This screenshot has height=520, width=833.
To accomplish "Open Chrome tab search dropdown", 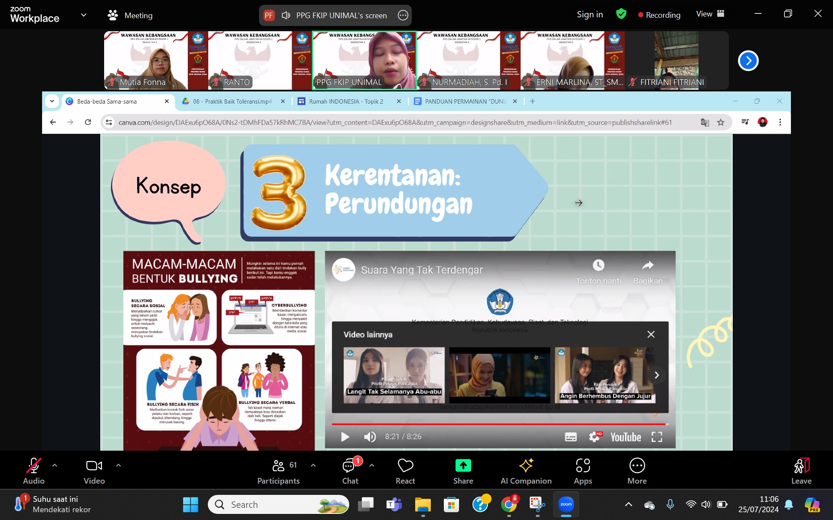I will coord(52,101).
